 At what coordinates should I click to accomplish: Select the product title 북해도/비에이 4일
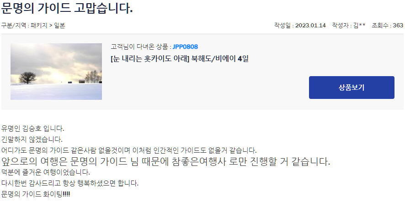click(x=180, y=59)
